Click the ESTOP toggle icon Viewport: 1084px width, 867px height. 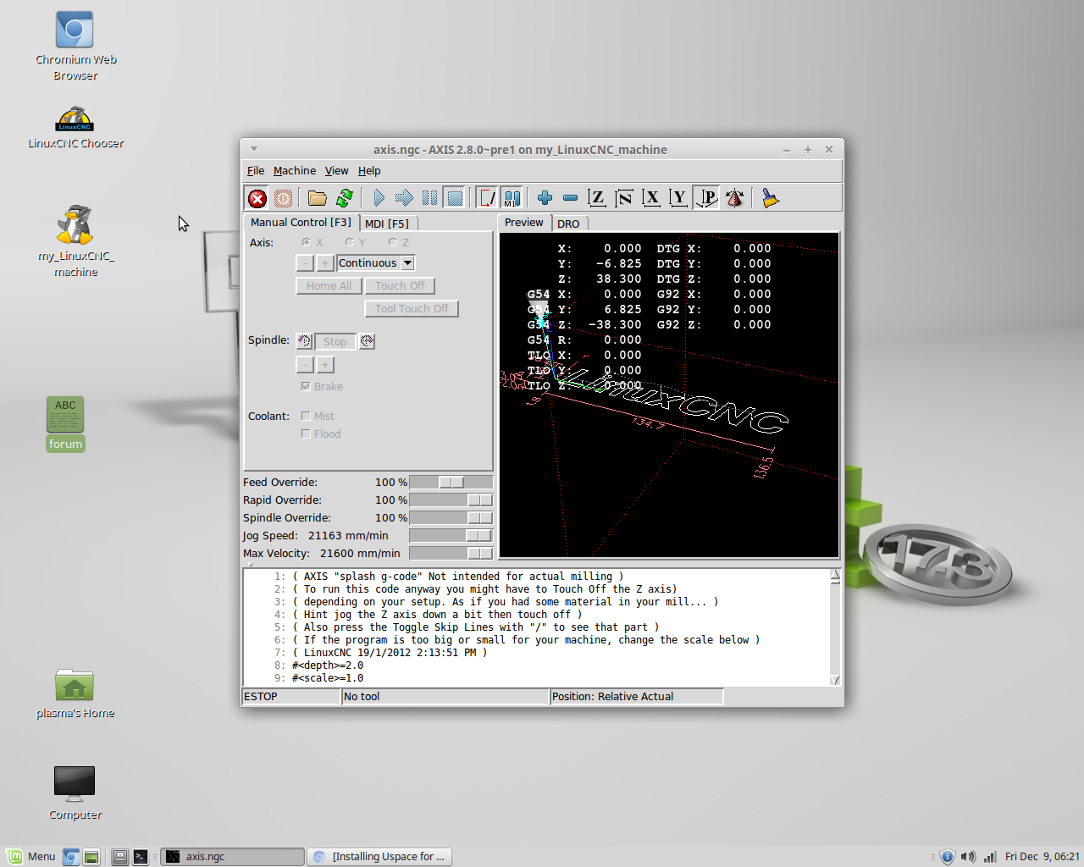(x=257, y=197)
